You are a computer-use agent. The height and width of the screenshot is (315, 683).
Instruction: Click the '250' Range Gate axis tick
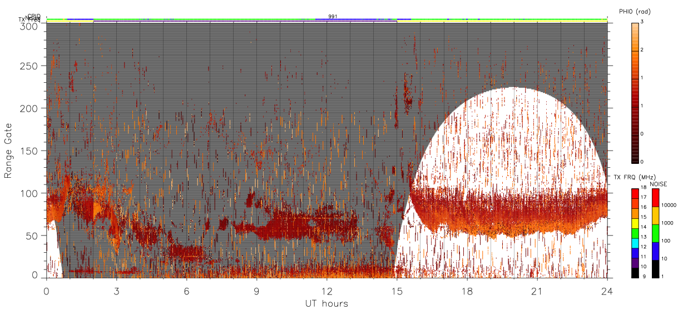click(x=28, y=66)
